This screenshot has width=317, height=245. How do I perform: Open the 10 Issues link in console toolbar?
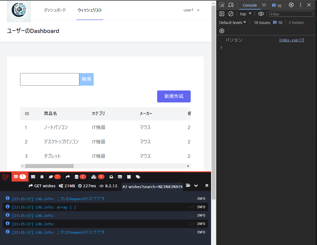(x=268, y=22)
